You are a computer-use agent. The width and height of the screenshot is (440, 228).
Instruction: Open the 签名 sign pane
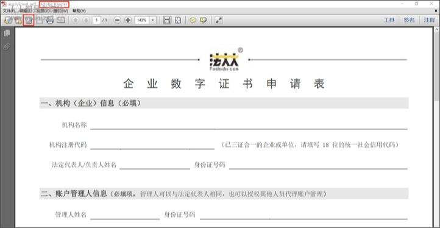pyautogui.click(x=409, y=20)
